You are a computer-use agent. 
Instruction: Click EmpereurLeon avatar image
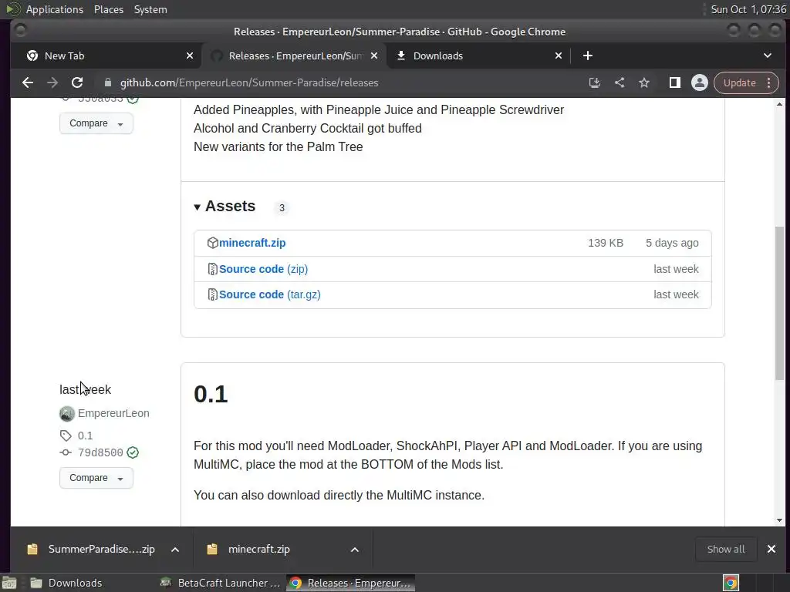click(x=66, y=413)
